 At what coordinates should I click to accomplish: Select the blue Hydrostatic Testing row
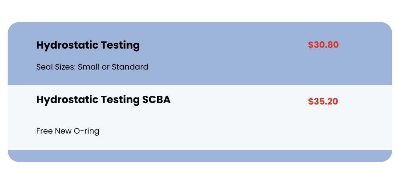pyautogui.click(x=200, y=54)
